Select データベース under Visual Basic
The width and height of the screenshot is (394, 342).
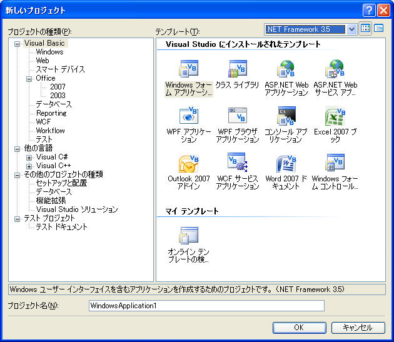pyautogui.click(x=54, y=104)
